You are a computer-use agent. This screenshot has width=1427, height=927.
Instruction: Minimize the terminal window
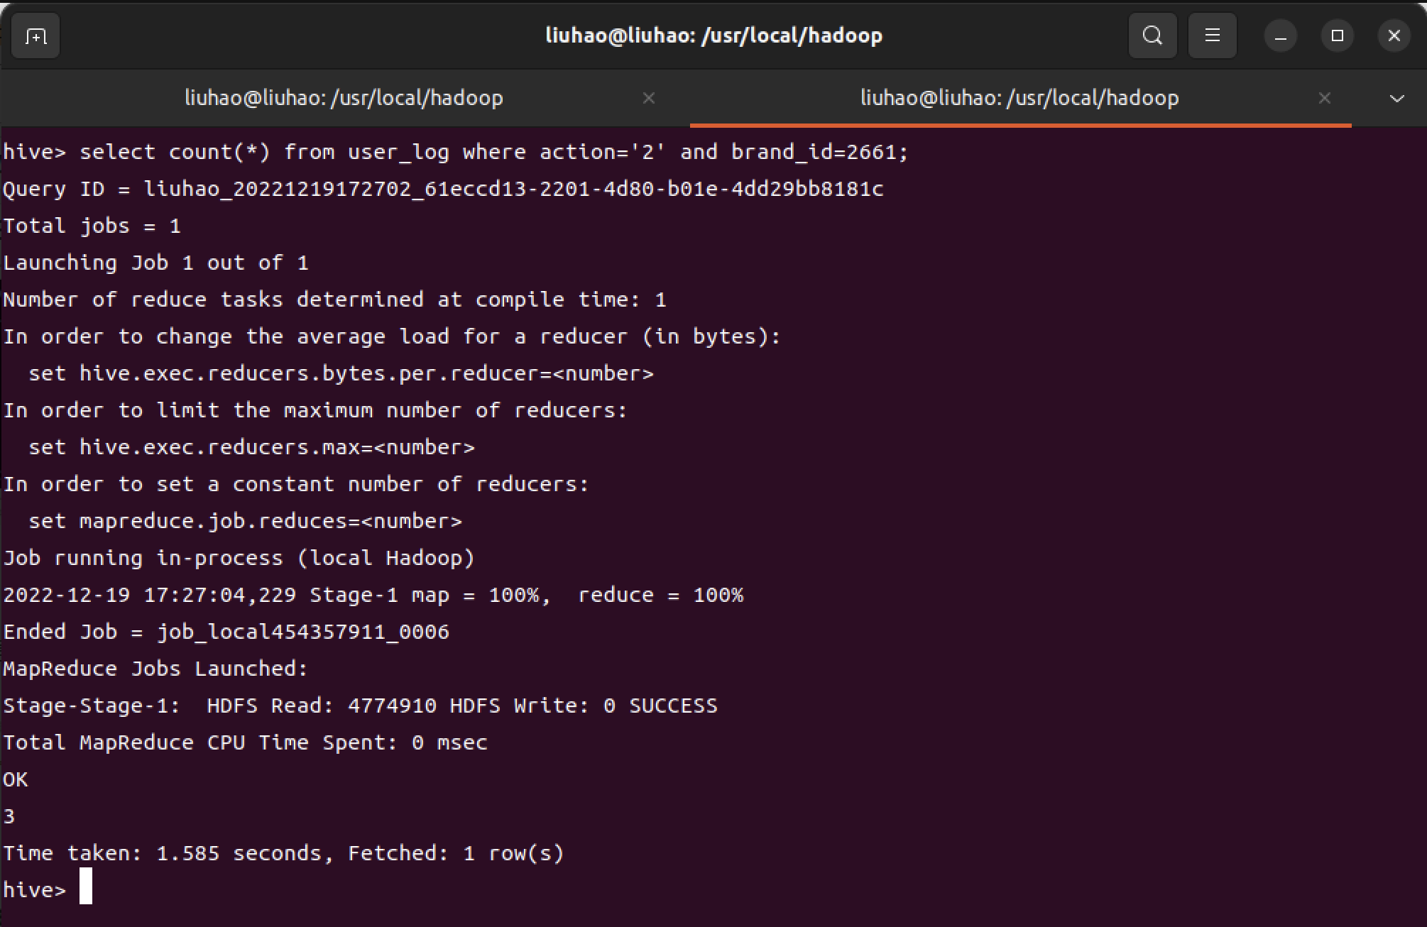[x=1281, y=35]
